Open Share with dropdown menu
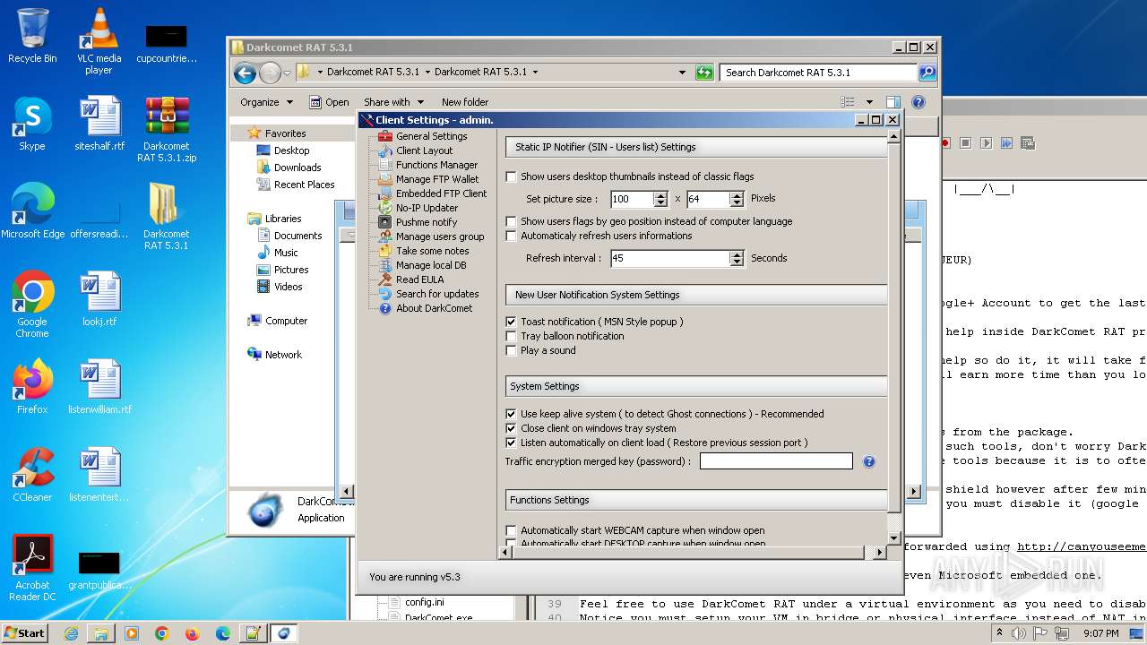The height and width of the screenshot is (645, 1147). coord(393,102)
